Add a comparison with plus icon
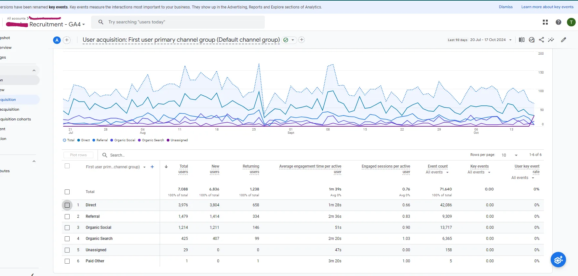This screenshot has height=276, width=578. pos(67,40)
